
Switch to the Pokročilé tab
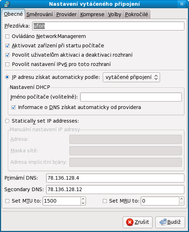click(x=137, y=14)
